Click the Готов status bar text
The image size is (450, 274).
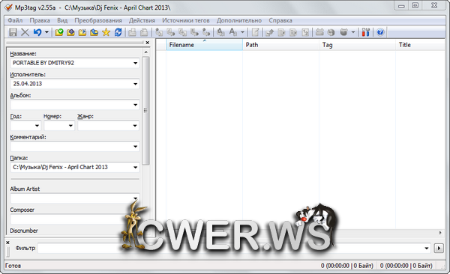click(x=13, y=266)
